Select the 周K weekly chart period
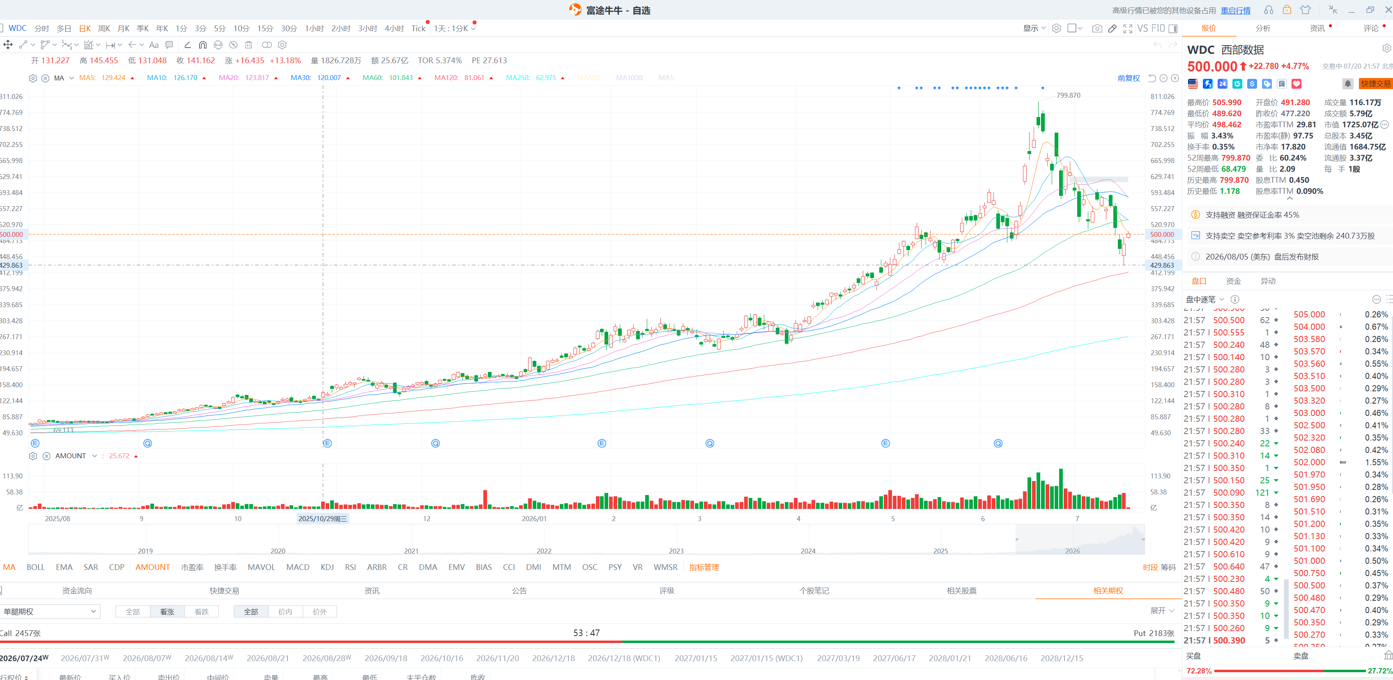Image resolution: width=1393 pixels, height=680 pixels. click(104, 29)
